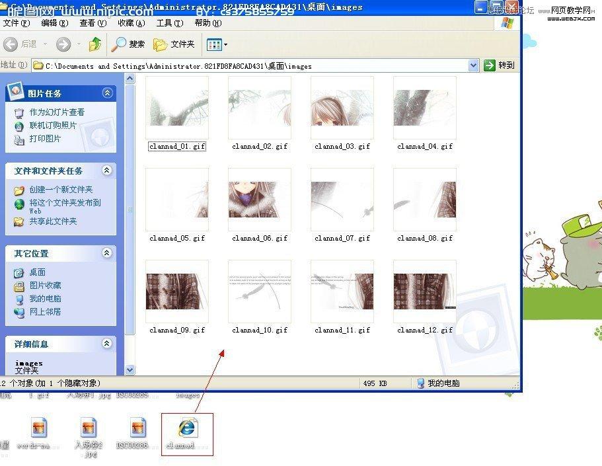This screenshot has height=466, width=602.
Task: Click the printer icon beside 打印图片
Action: 19,139
